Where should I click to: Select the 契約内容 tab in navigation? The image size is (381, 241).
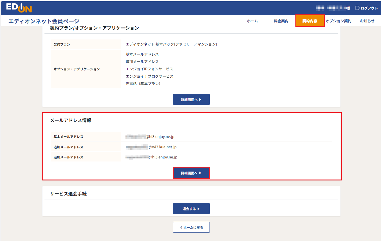pos(310,21)
